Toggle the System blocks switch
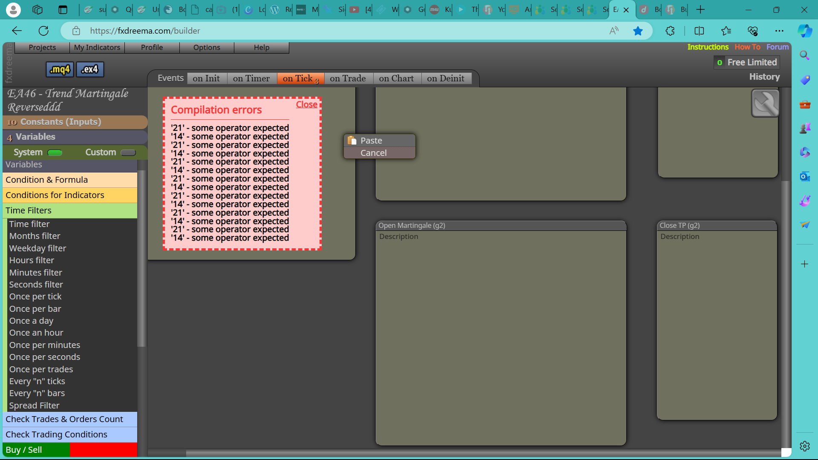 click(55, 152)
